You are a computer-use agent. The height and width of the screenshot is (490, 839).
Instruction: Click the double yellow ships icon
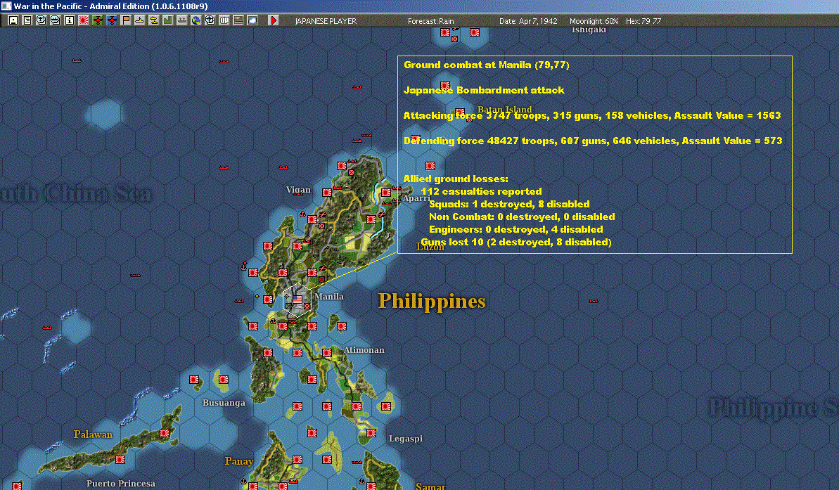(153, 20)
